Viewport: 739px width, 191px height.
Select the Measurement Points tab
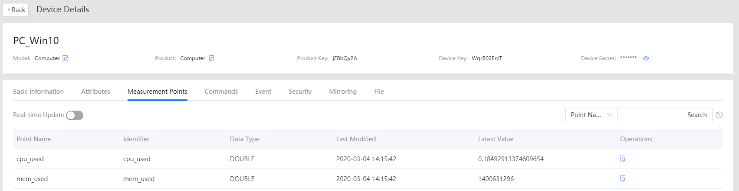pos(158,92)
